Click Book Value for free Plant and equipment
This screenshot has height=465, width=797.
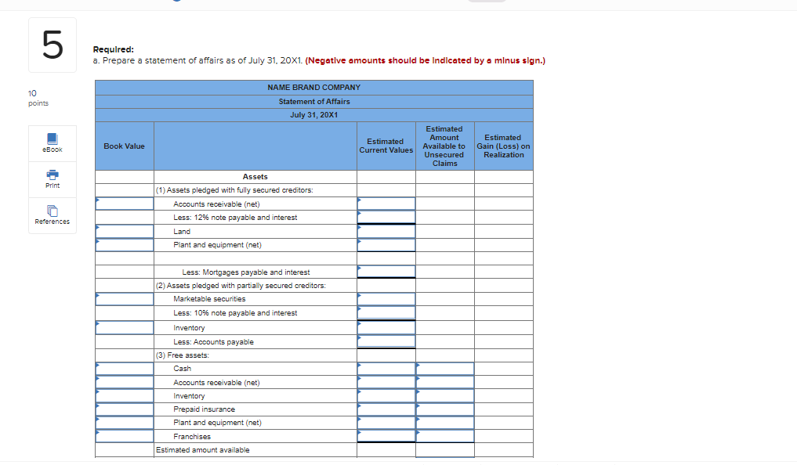coord(125,423)
